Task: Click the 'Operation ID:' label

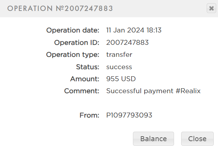Action: 77,43
